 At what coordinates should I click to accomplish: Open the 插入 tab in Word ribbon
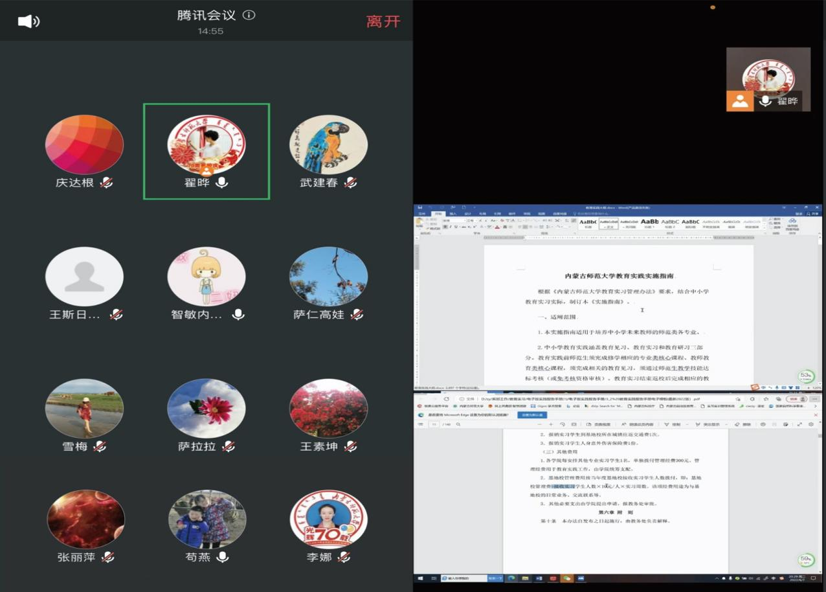(x=452, y=214)
